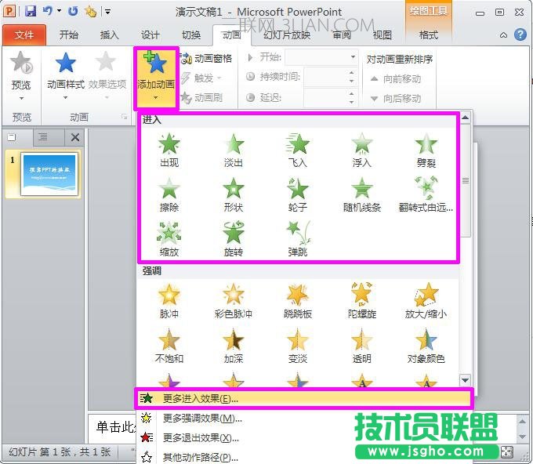This screenshot has width=533, height=464.
Task: Choose the 彩色脉冲 color pulse effect
Action: pos(234,301)
